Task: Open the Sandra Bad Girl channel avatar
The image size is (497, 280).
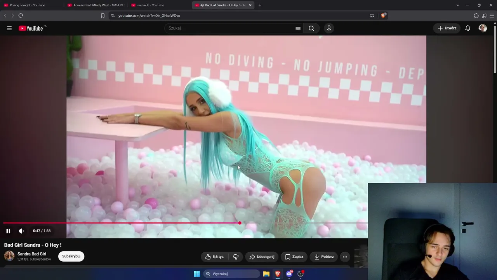Action: click(x=9, y=256)
